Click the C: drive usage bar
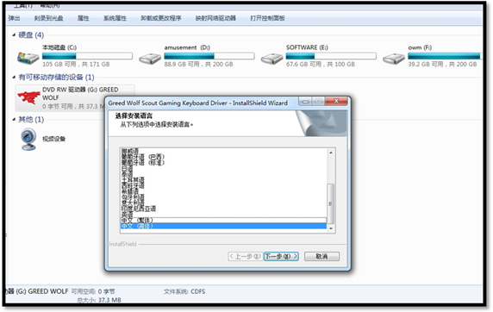 pos(87,56)
